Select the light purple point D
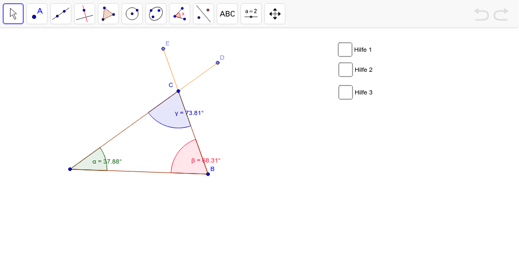The height and width of the screenshot is (267, 519). click(217, 63)
